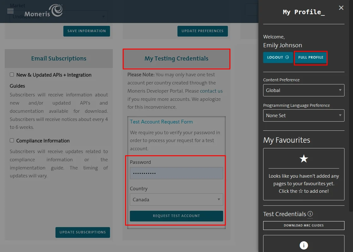
Task: Click the My Profile_ panel title
Action: tap(304, 12)
